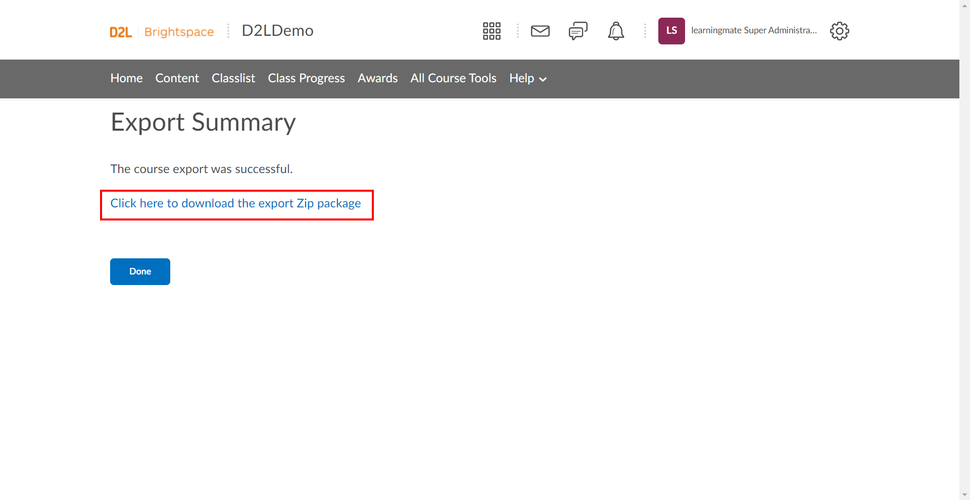The width and height of the screenshot is (970, 500).
Task: Click the Done button
Action: click(140, 271)
